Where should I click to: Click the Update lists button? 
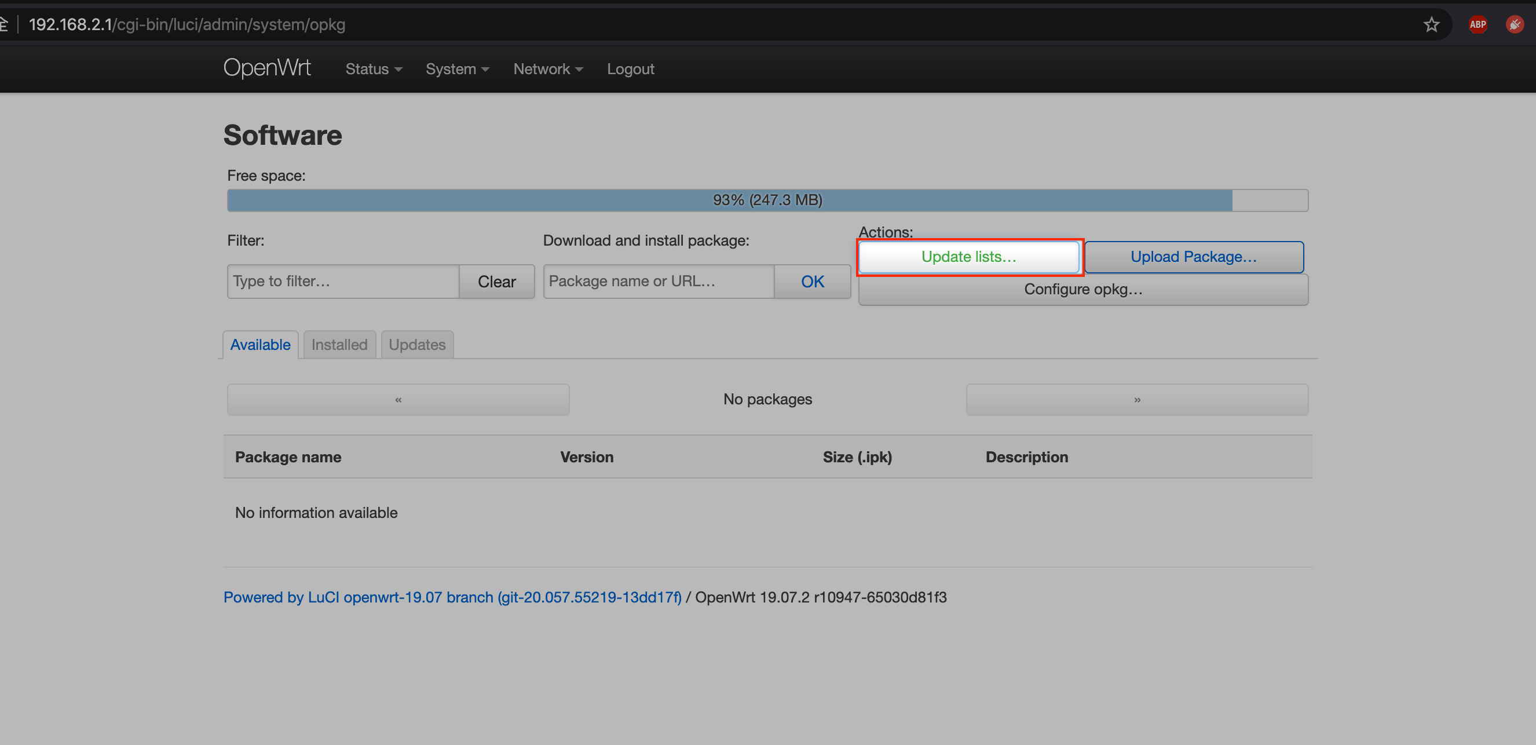[x=968, y=257]
